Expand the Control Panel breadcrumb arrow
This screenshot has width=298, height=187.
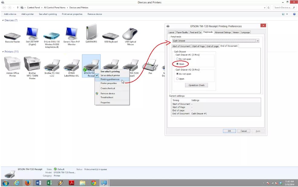[x=42, y=8]
